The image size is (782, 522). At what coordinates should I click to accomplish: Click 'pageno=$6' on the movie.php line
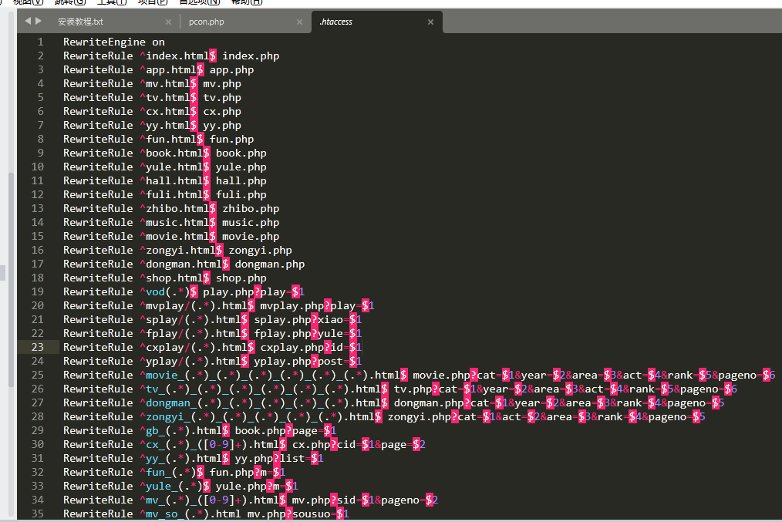[x=747, y=375]
